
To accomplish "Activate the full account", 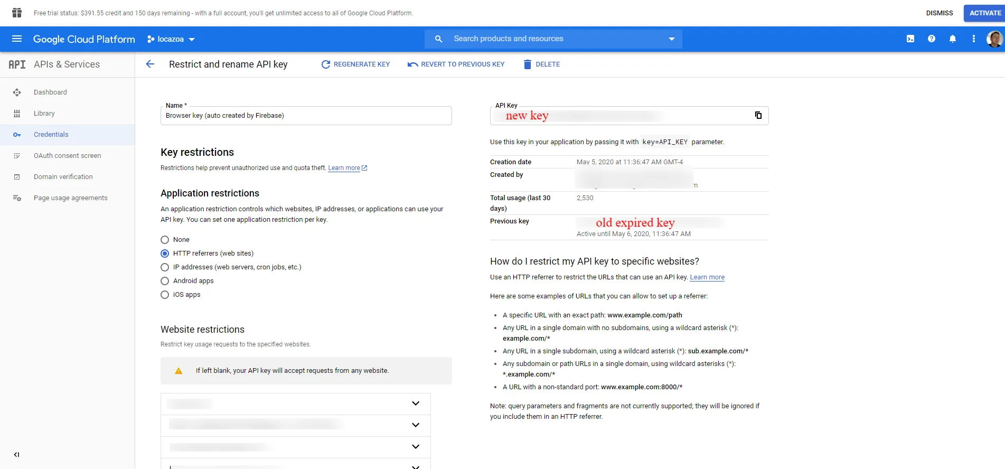I will 985,13.
